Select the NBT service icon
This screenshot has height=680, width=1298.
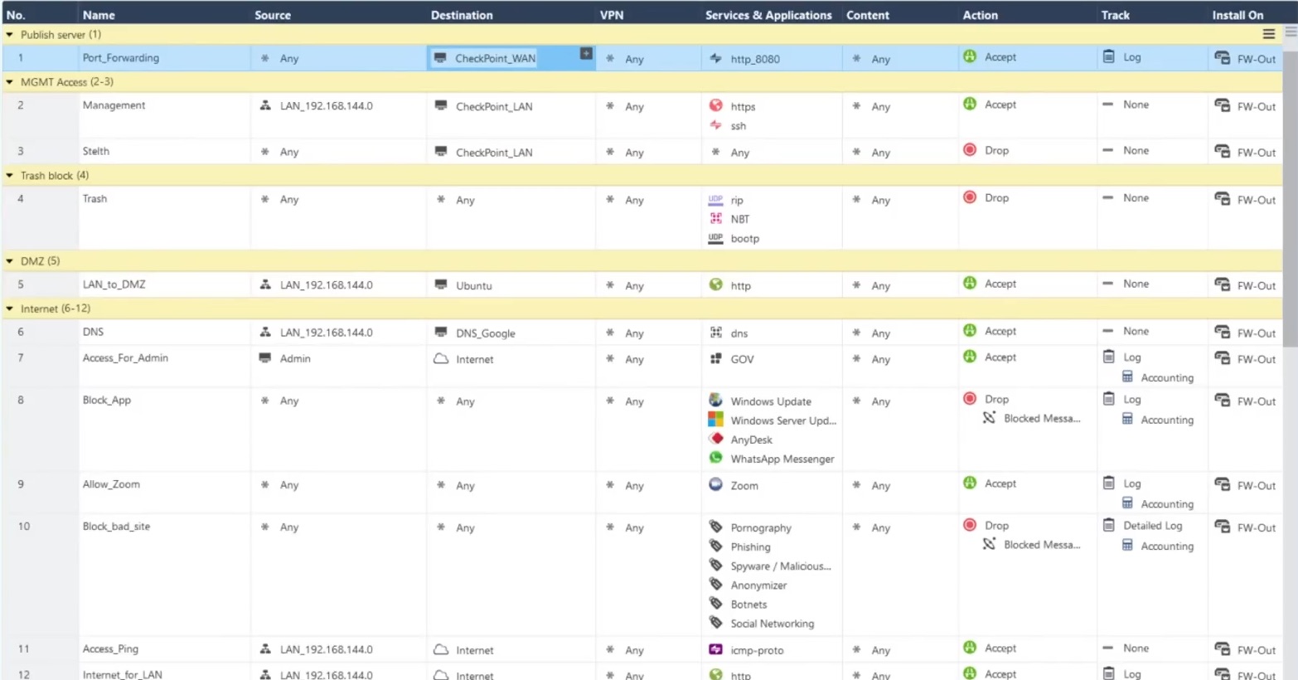[x=716, y=218]
